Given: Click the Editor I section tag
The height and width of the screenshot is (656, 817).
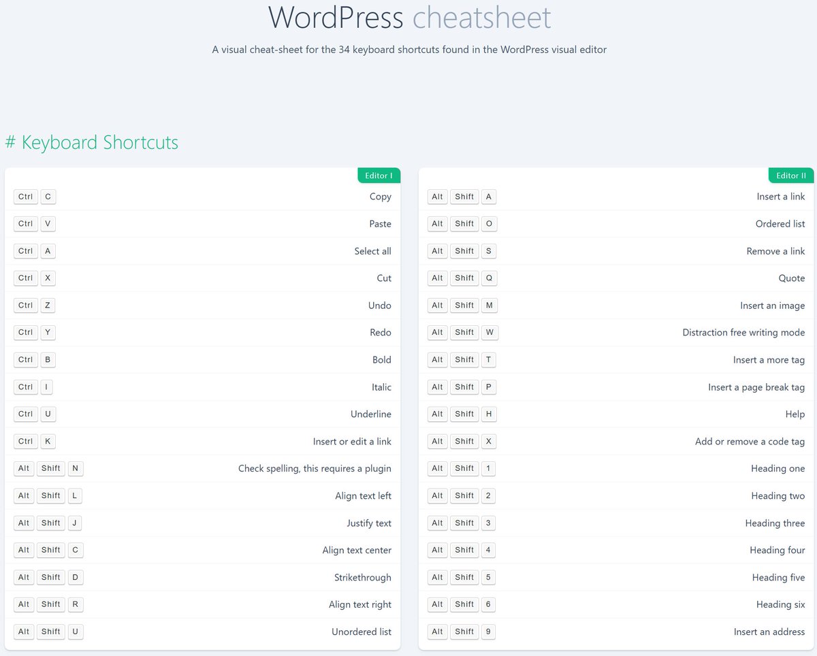Looking at the screenshot, I should (379, 176).
